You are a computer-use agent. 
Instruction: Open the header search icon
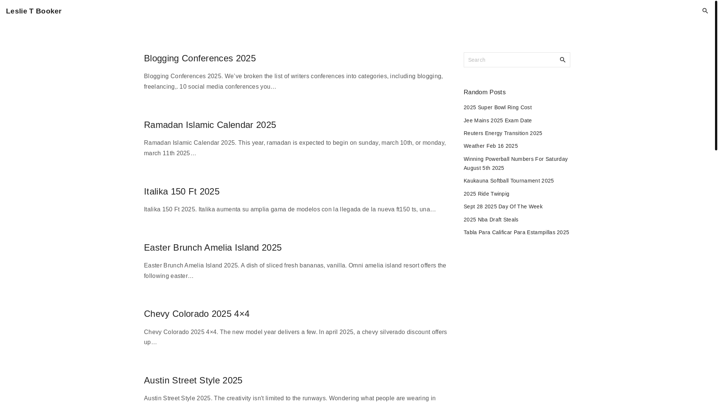tap(705, 11)
